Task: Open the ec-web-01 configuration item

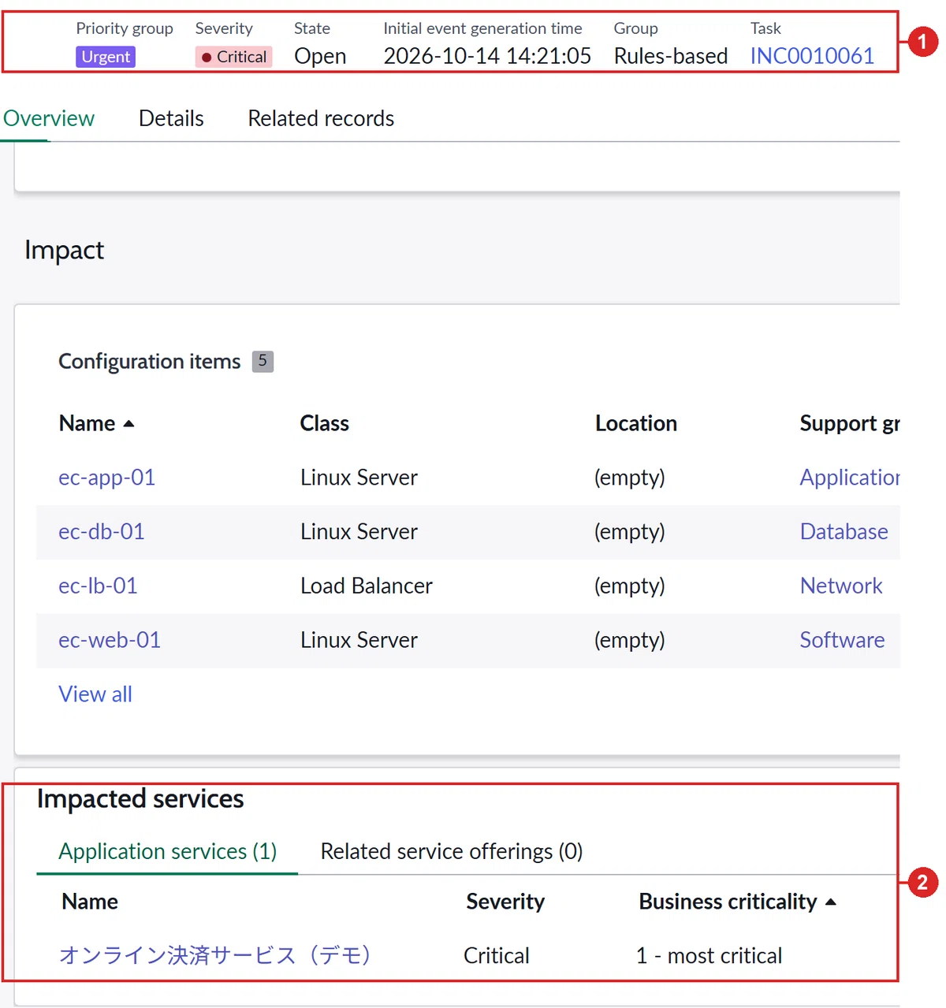Action: click(x=110, y=640)
